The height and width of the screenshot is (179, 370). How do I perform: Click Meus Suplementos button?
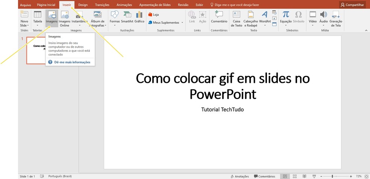(x=164, y=23)
